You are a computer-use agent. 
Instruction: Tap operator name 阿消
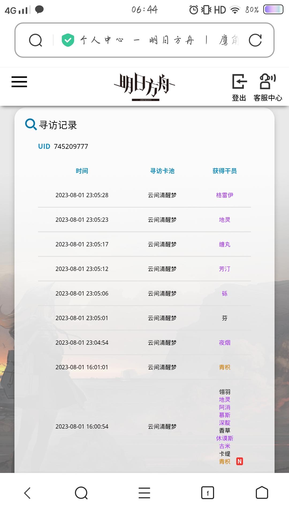click(225, 407)
